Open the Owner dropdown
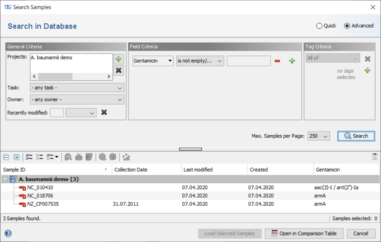Viewport: 381px width, 242px height. pyautogui.click(x=77, y=99)
